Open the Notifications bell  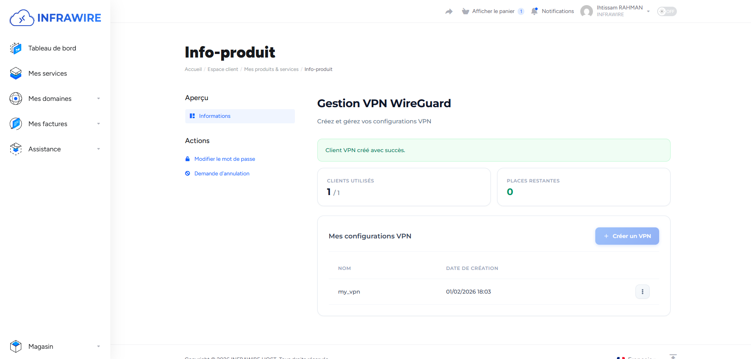[x=535, y=11]
